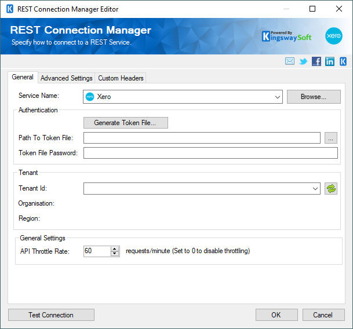
Task: Open the Service Name dropdown showing Xero
Action: click(183, 97)
